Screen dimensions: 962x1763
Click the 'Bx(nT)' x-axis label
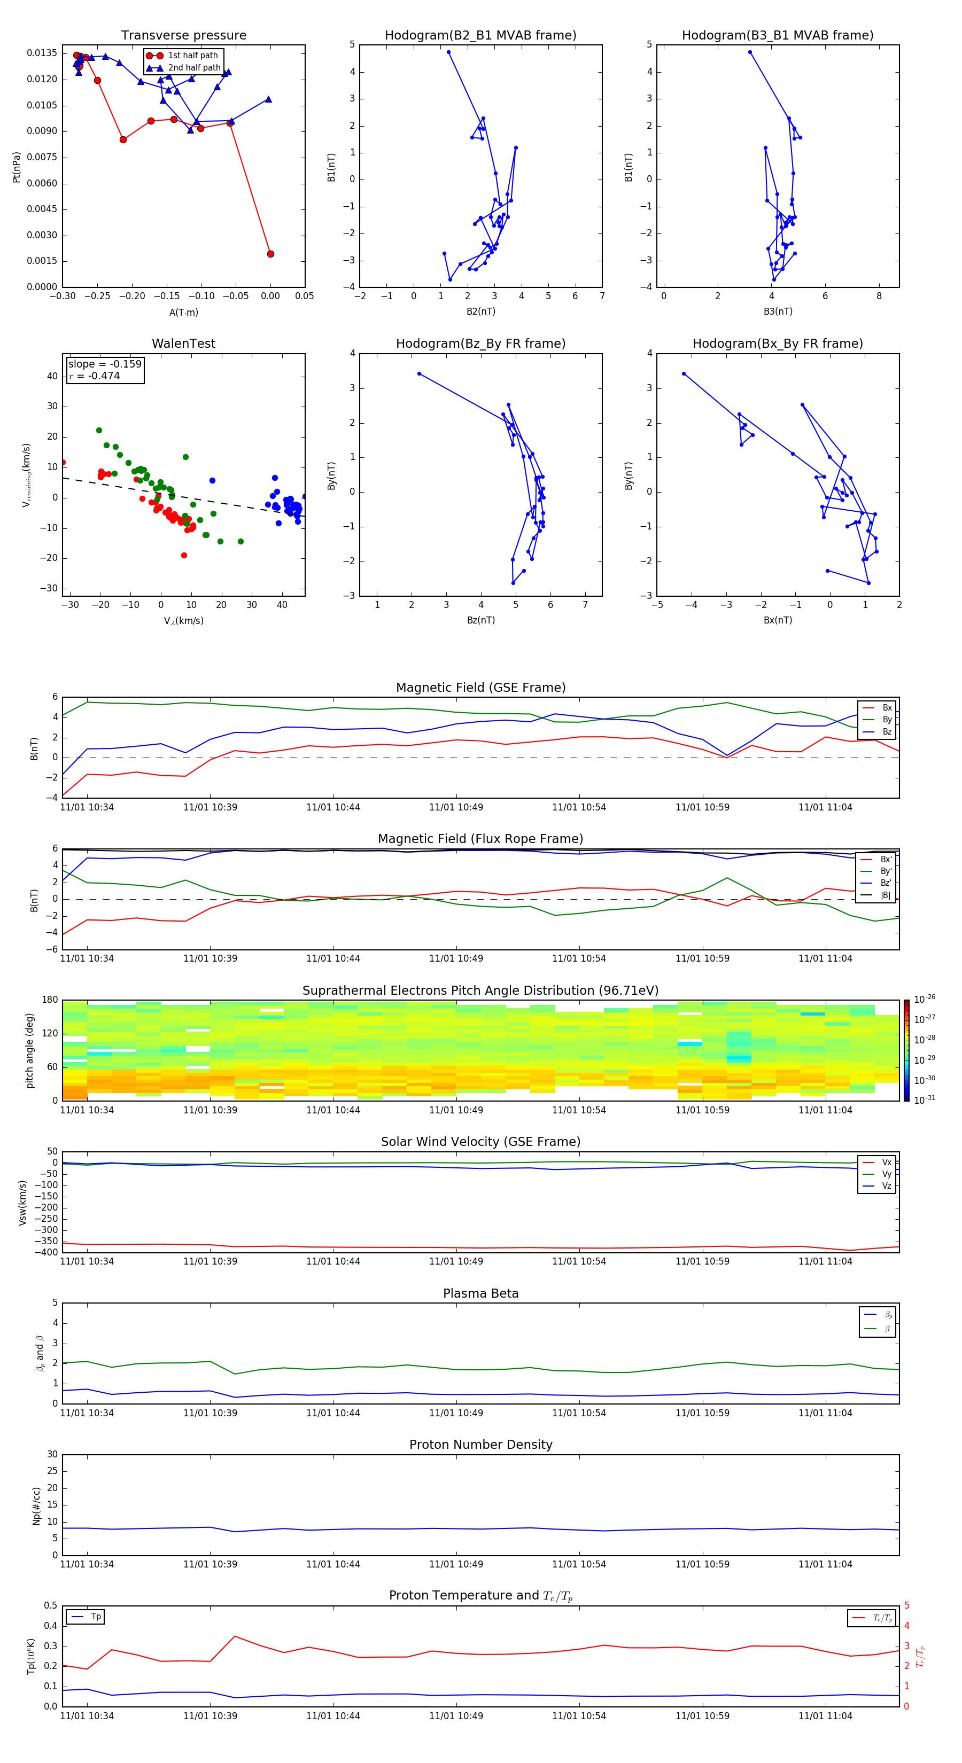point(778,620)
